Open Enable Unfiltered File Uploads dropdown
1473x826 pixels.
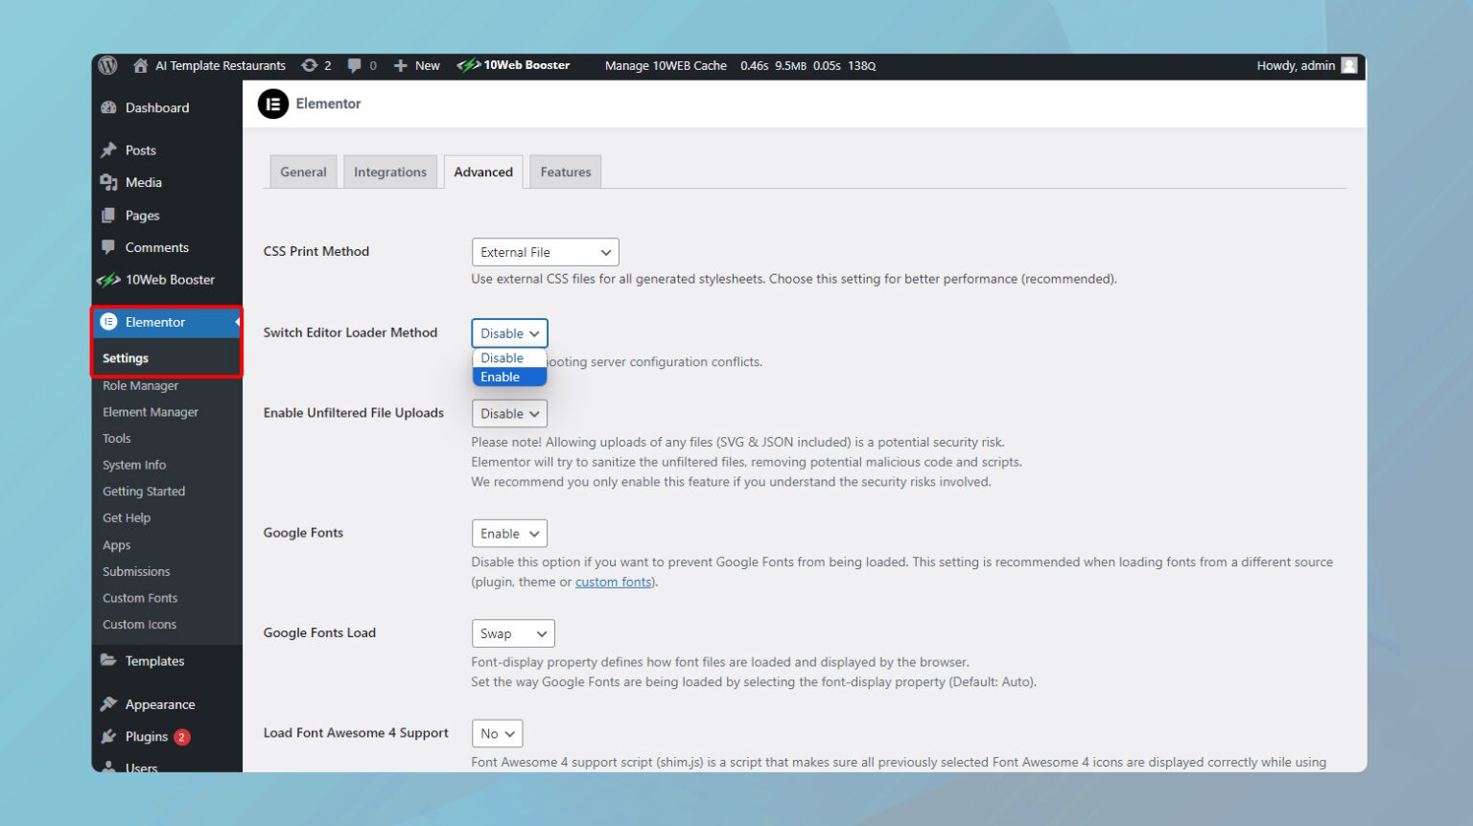509,414
